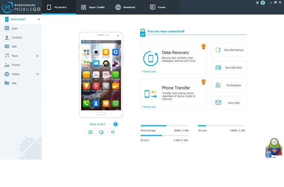Click the WhatsApp icon on phone preview

[115, 104]
